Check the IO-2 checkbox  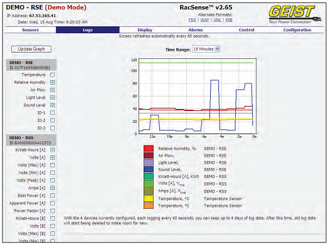tap(53, 120)
